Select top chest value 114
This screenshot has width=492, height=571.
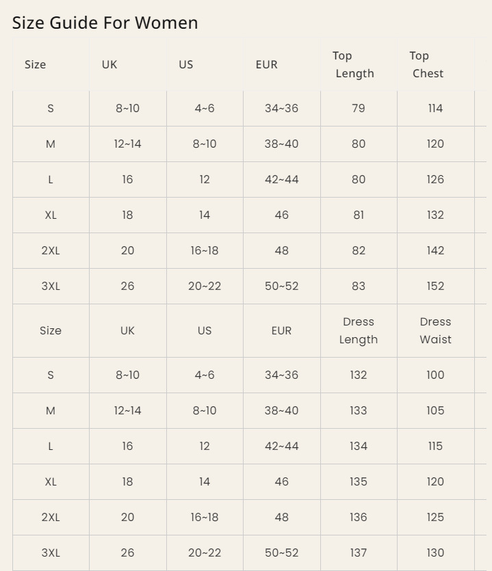[435, 108]
